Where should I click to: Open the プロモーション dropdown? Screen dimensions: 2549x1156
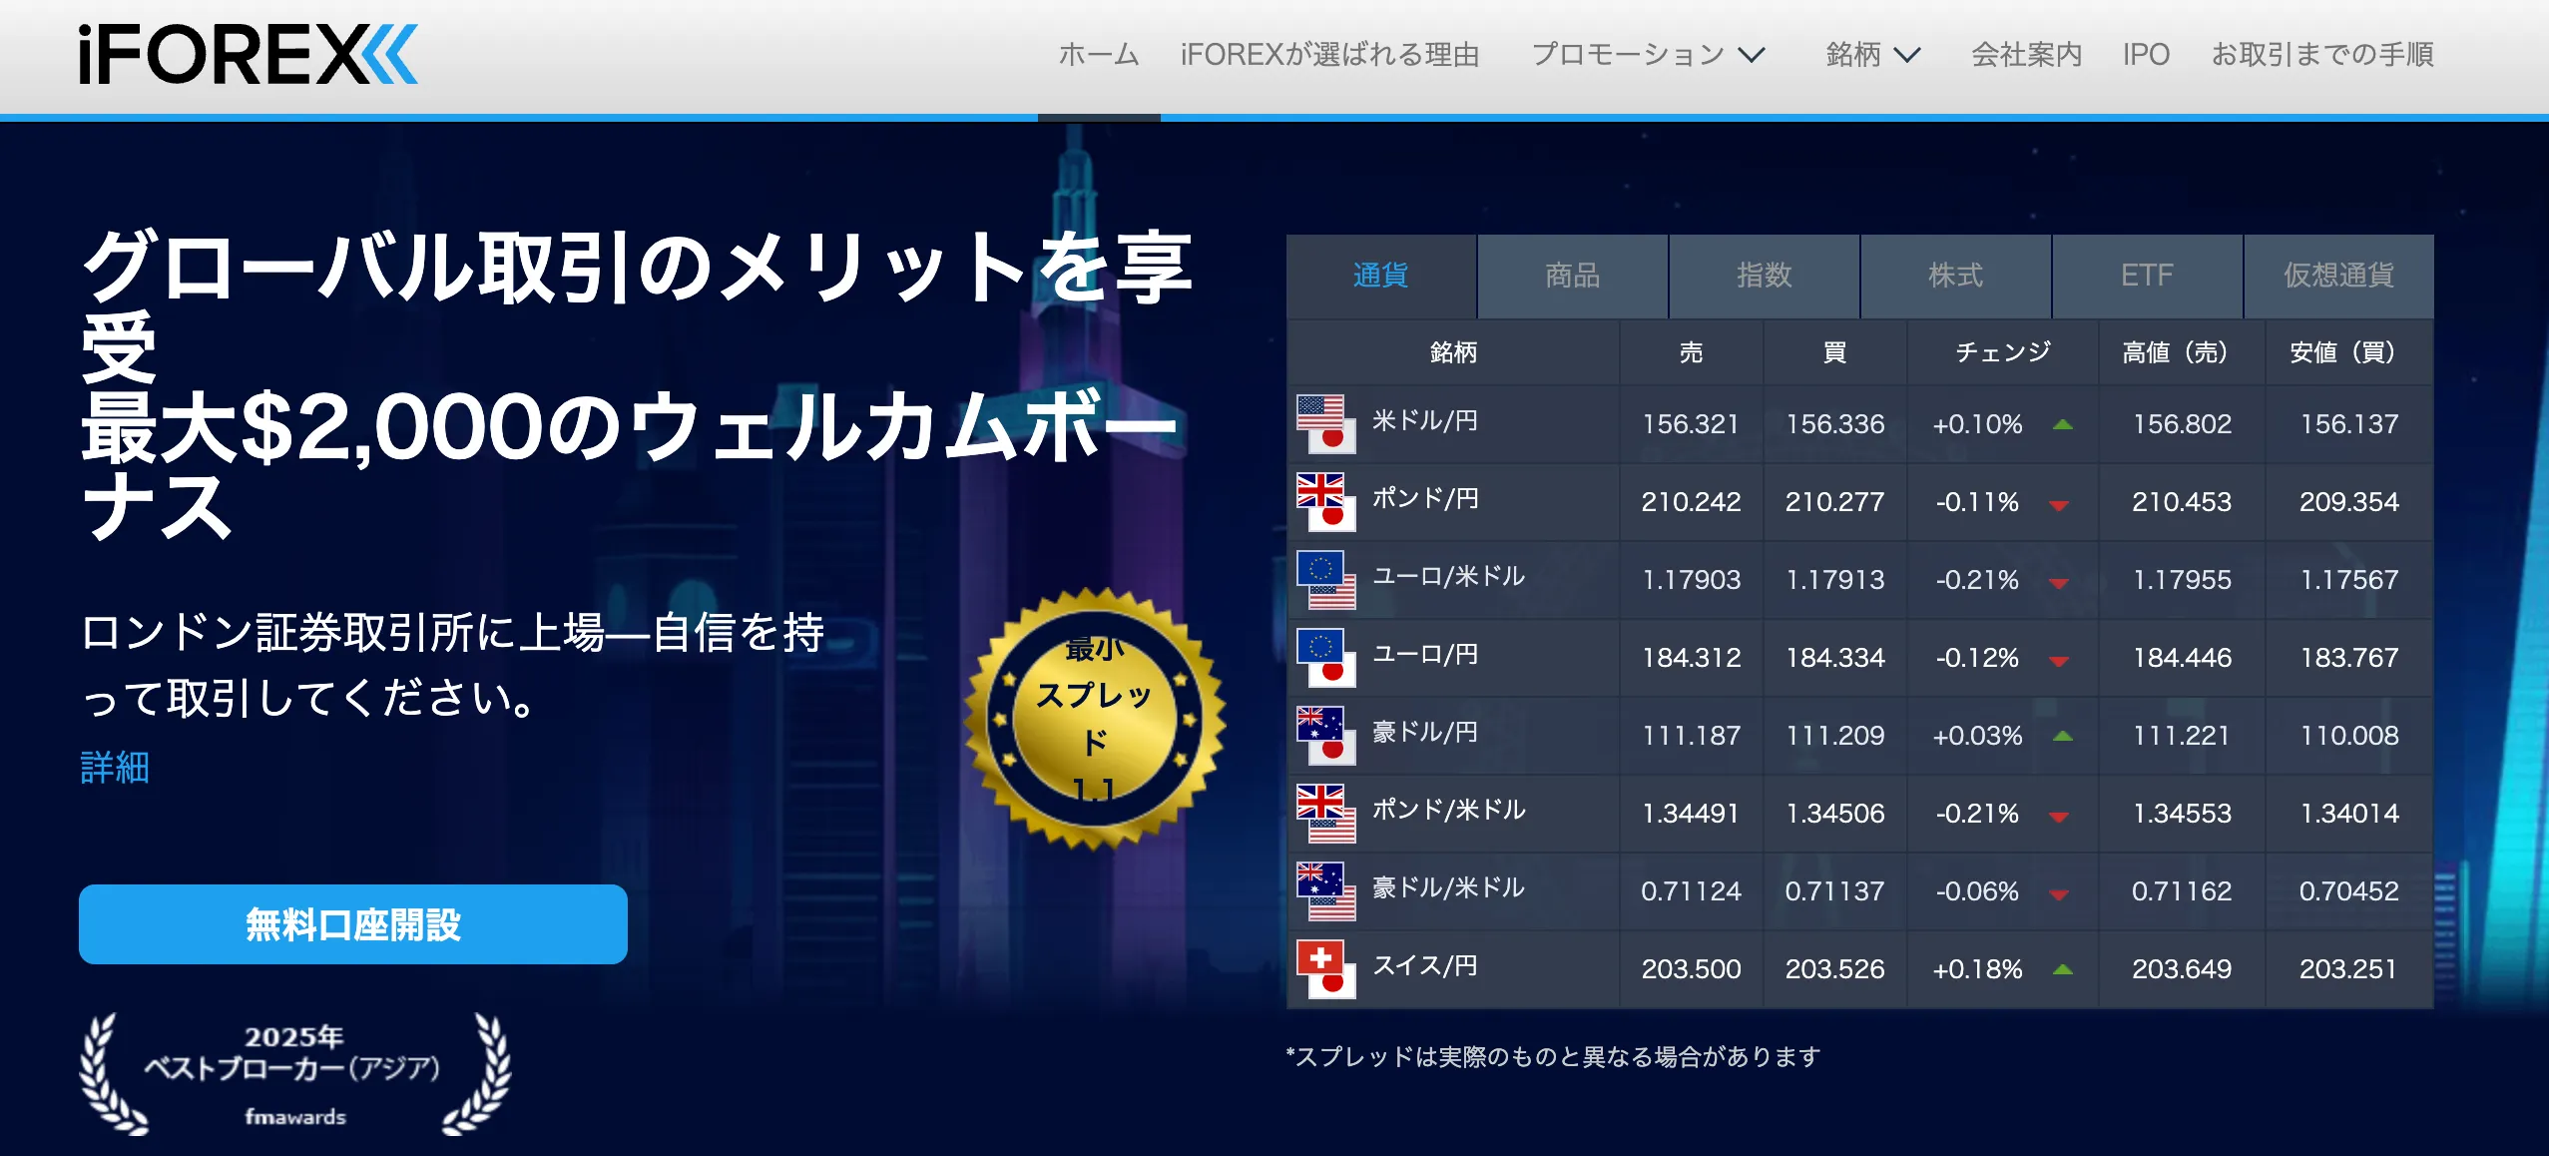point(1630,55)
